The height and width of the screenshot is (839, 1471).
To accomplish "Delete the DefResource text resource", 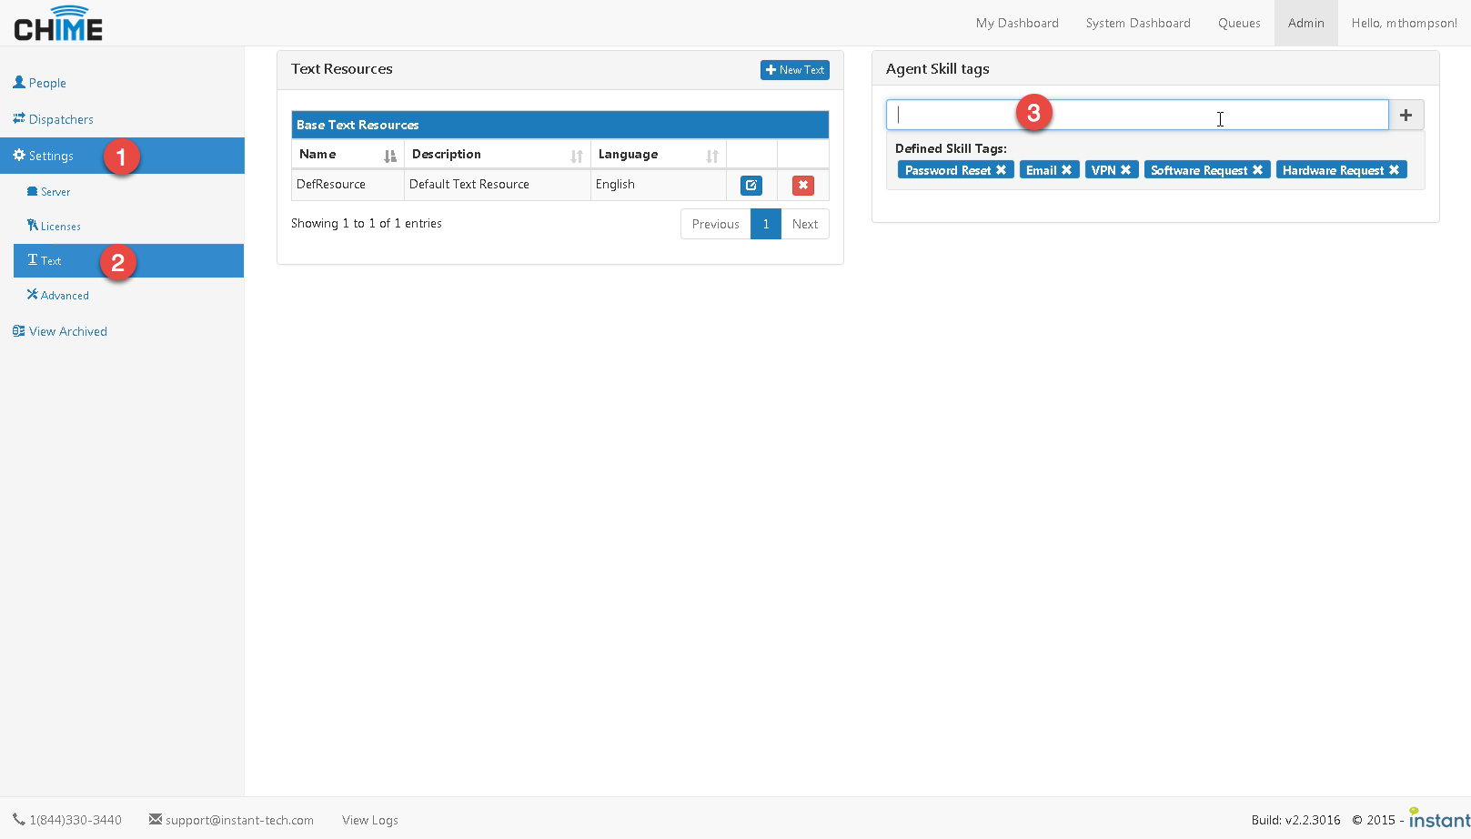I will coord(803,186).
